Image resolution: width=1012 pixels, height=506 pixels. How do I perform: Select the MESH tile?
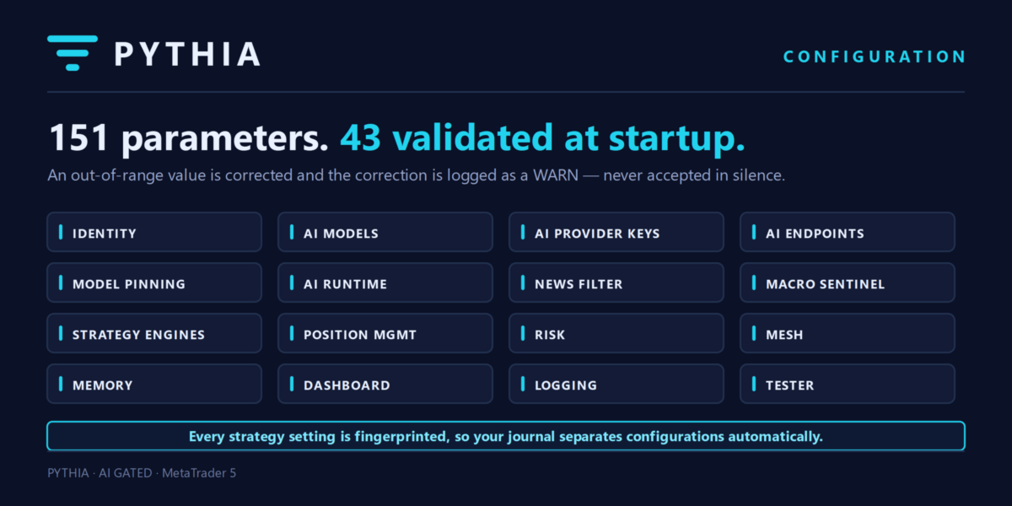pyautogui.click(x=848, y=333)
